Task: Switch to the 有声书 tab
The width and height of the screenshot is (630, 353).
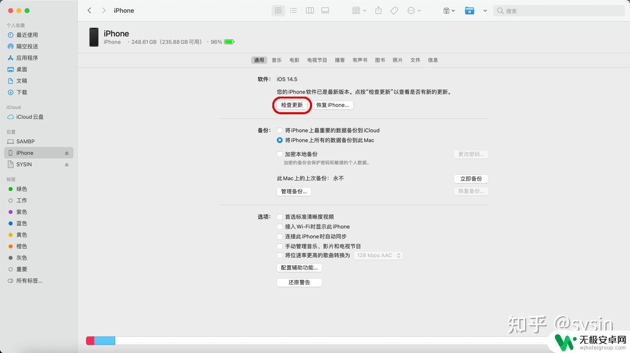Action: 360,60
